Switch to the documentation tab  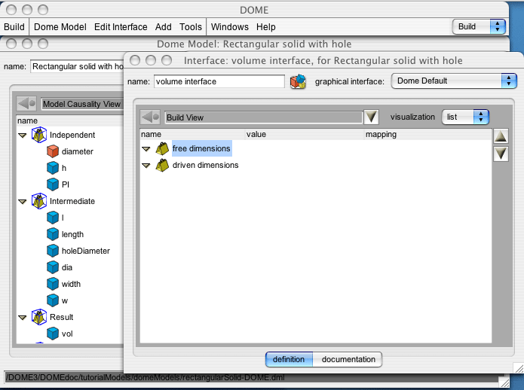click(348, 359)
